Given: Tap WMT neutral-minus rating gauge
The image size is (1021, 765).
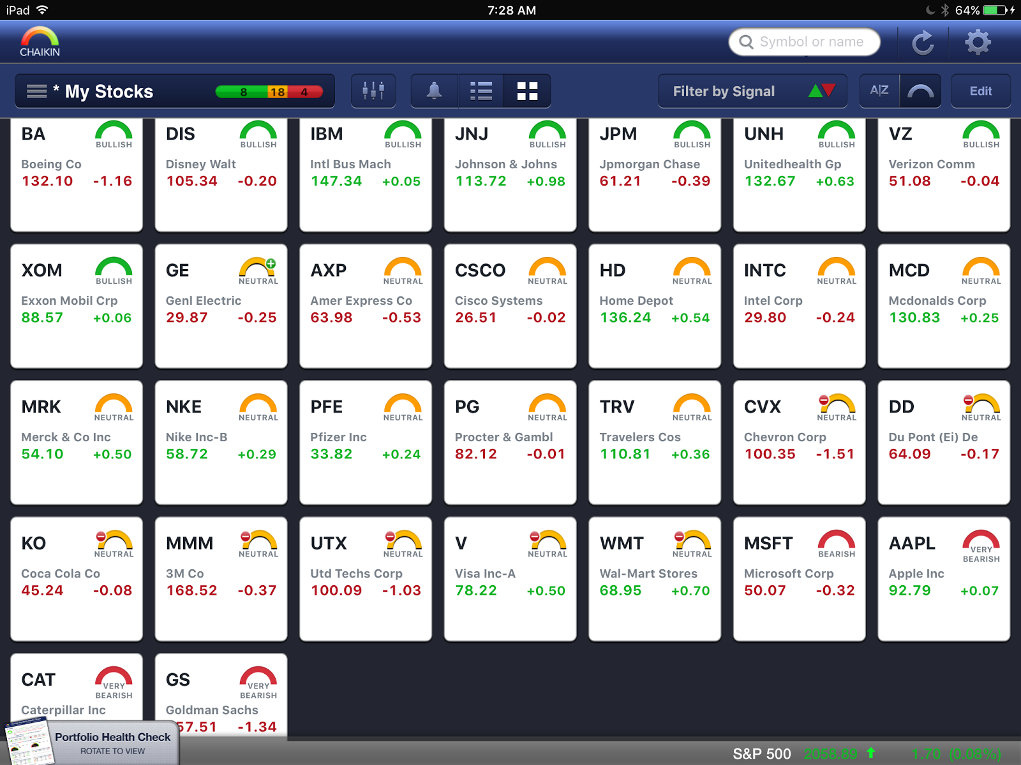Looking at the screenshot, I should pos(692,544).
